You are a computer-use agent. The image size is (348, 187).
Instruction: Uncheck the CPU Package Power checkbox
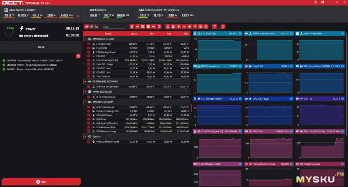[89, 52]
